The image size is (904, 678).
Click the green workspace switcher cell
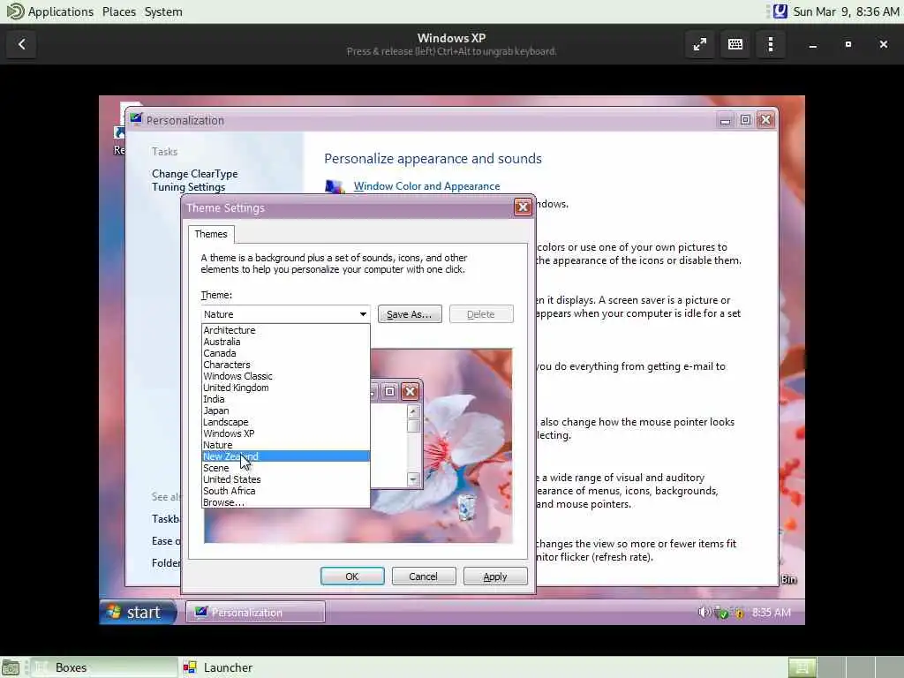[x=802, y=667]
